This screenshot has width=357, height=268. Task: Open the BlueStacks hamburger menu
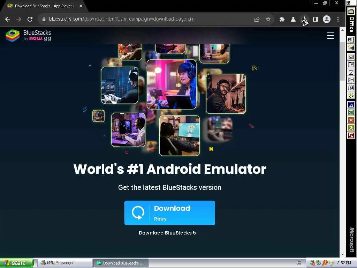(x=331, y=36)
